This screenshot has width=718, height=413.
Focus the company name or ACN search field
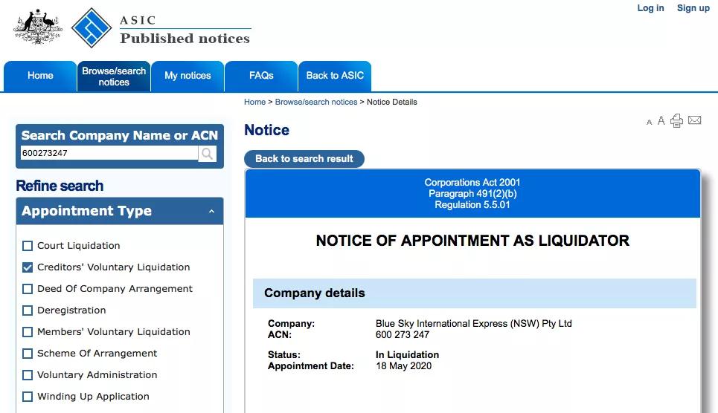coord(109,154)
